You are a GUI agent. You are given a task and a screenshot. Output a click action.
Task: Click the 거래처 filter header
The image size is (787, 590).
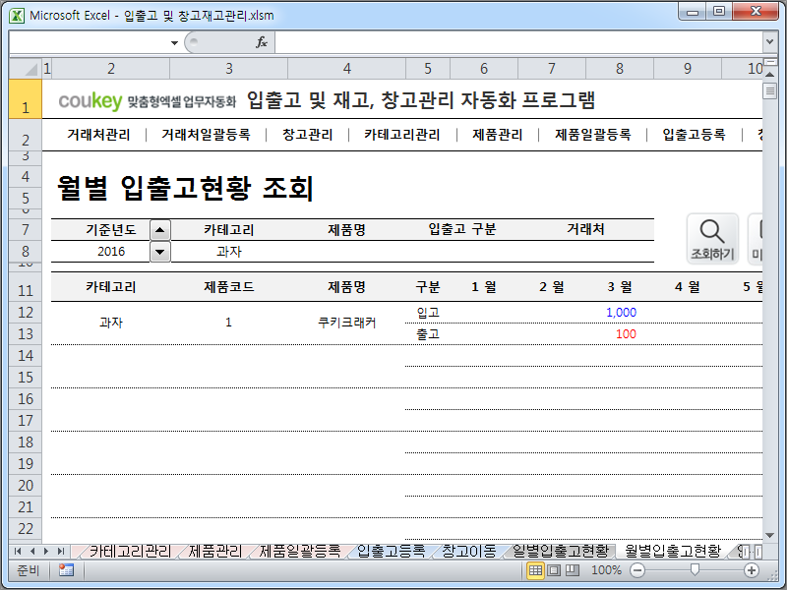tap(585, 230)
